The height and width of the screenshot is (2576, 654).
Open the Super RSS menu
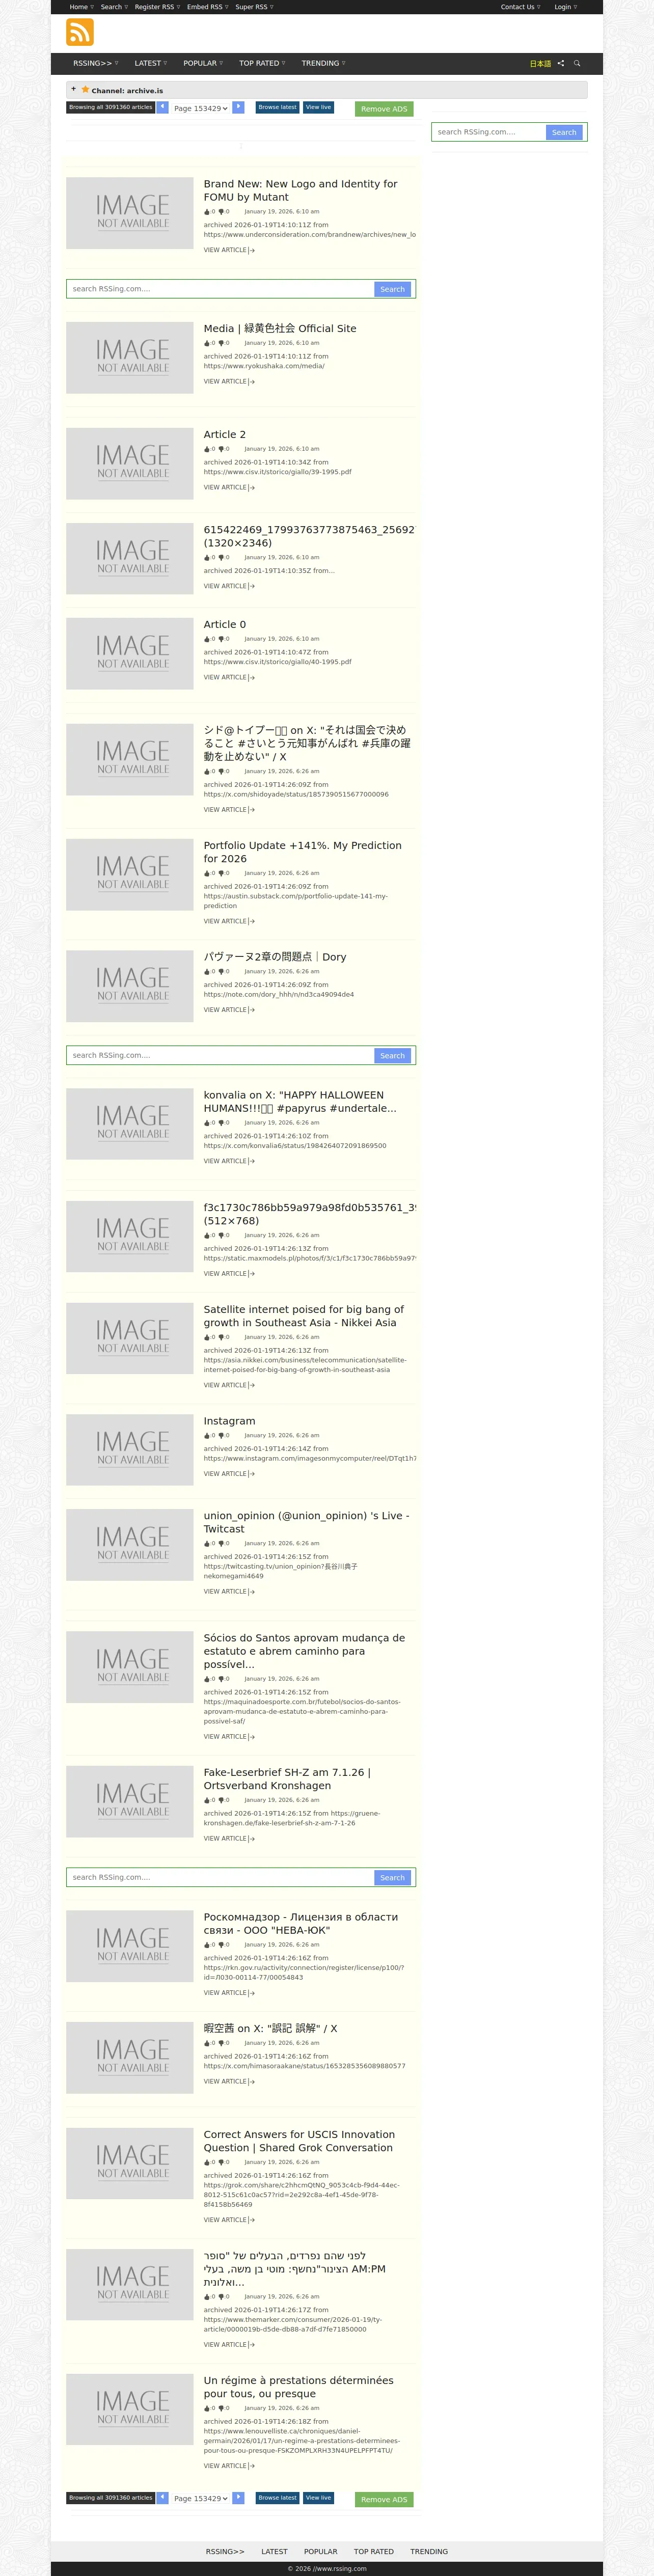click(x=254, y=7)
